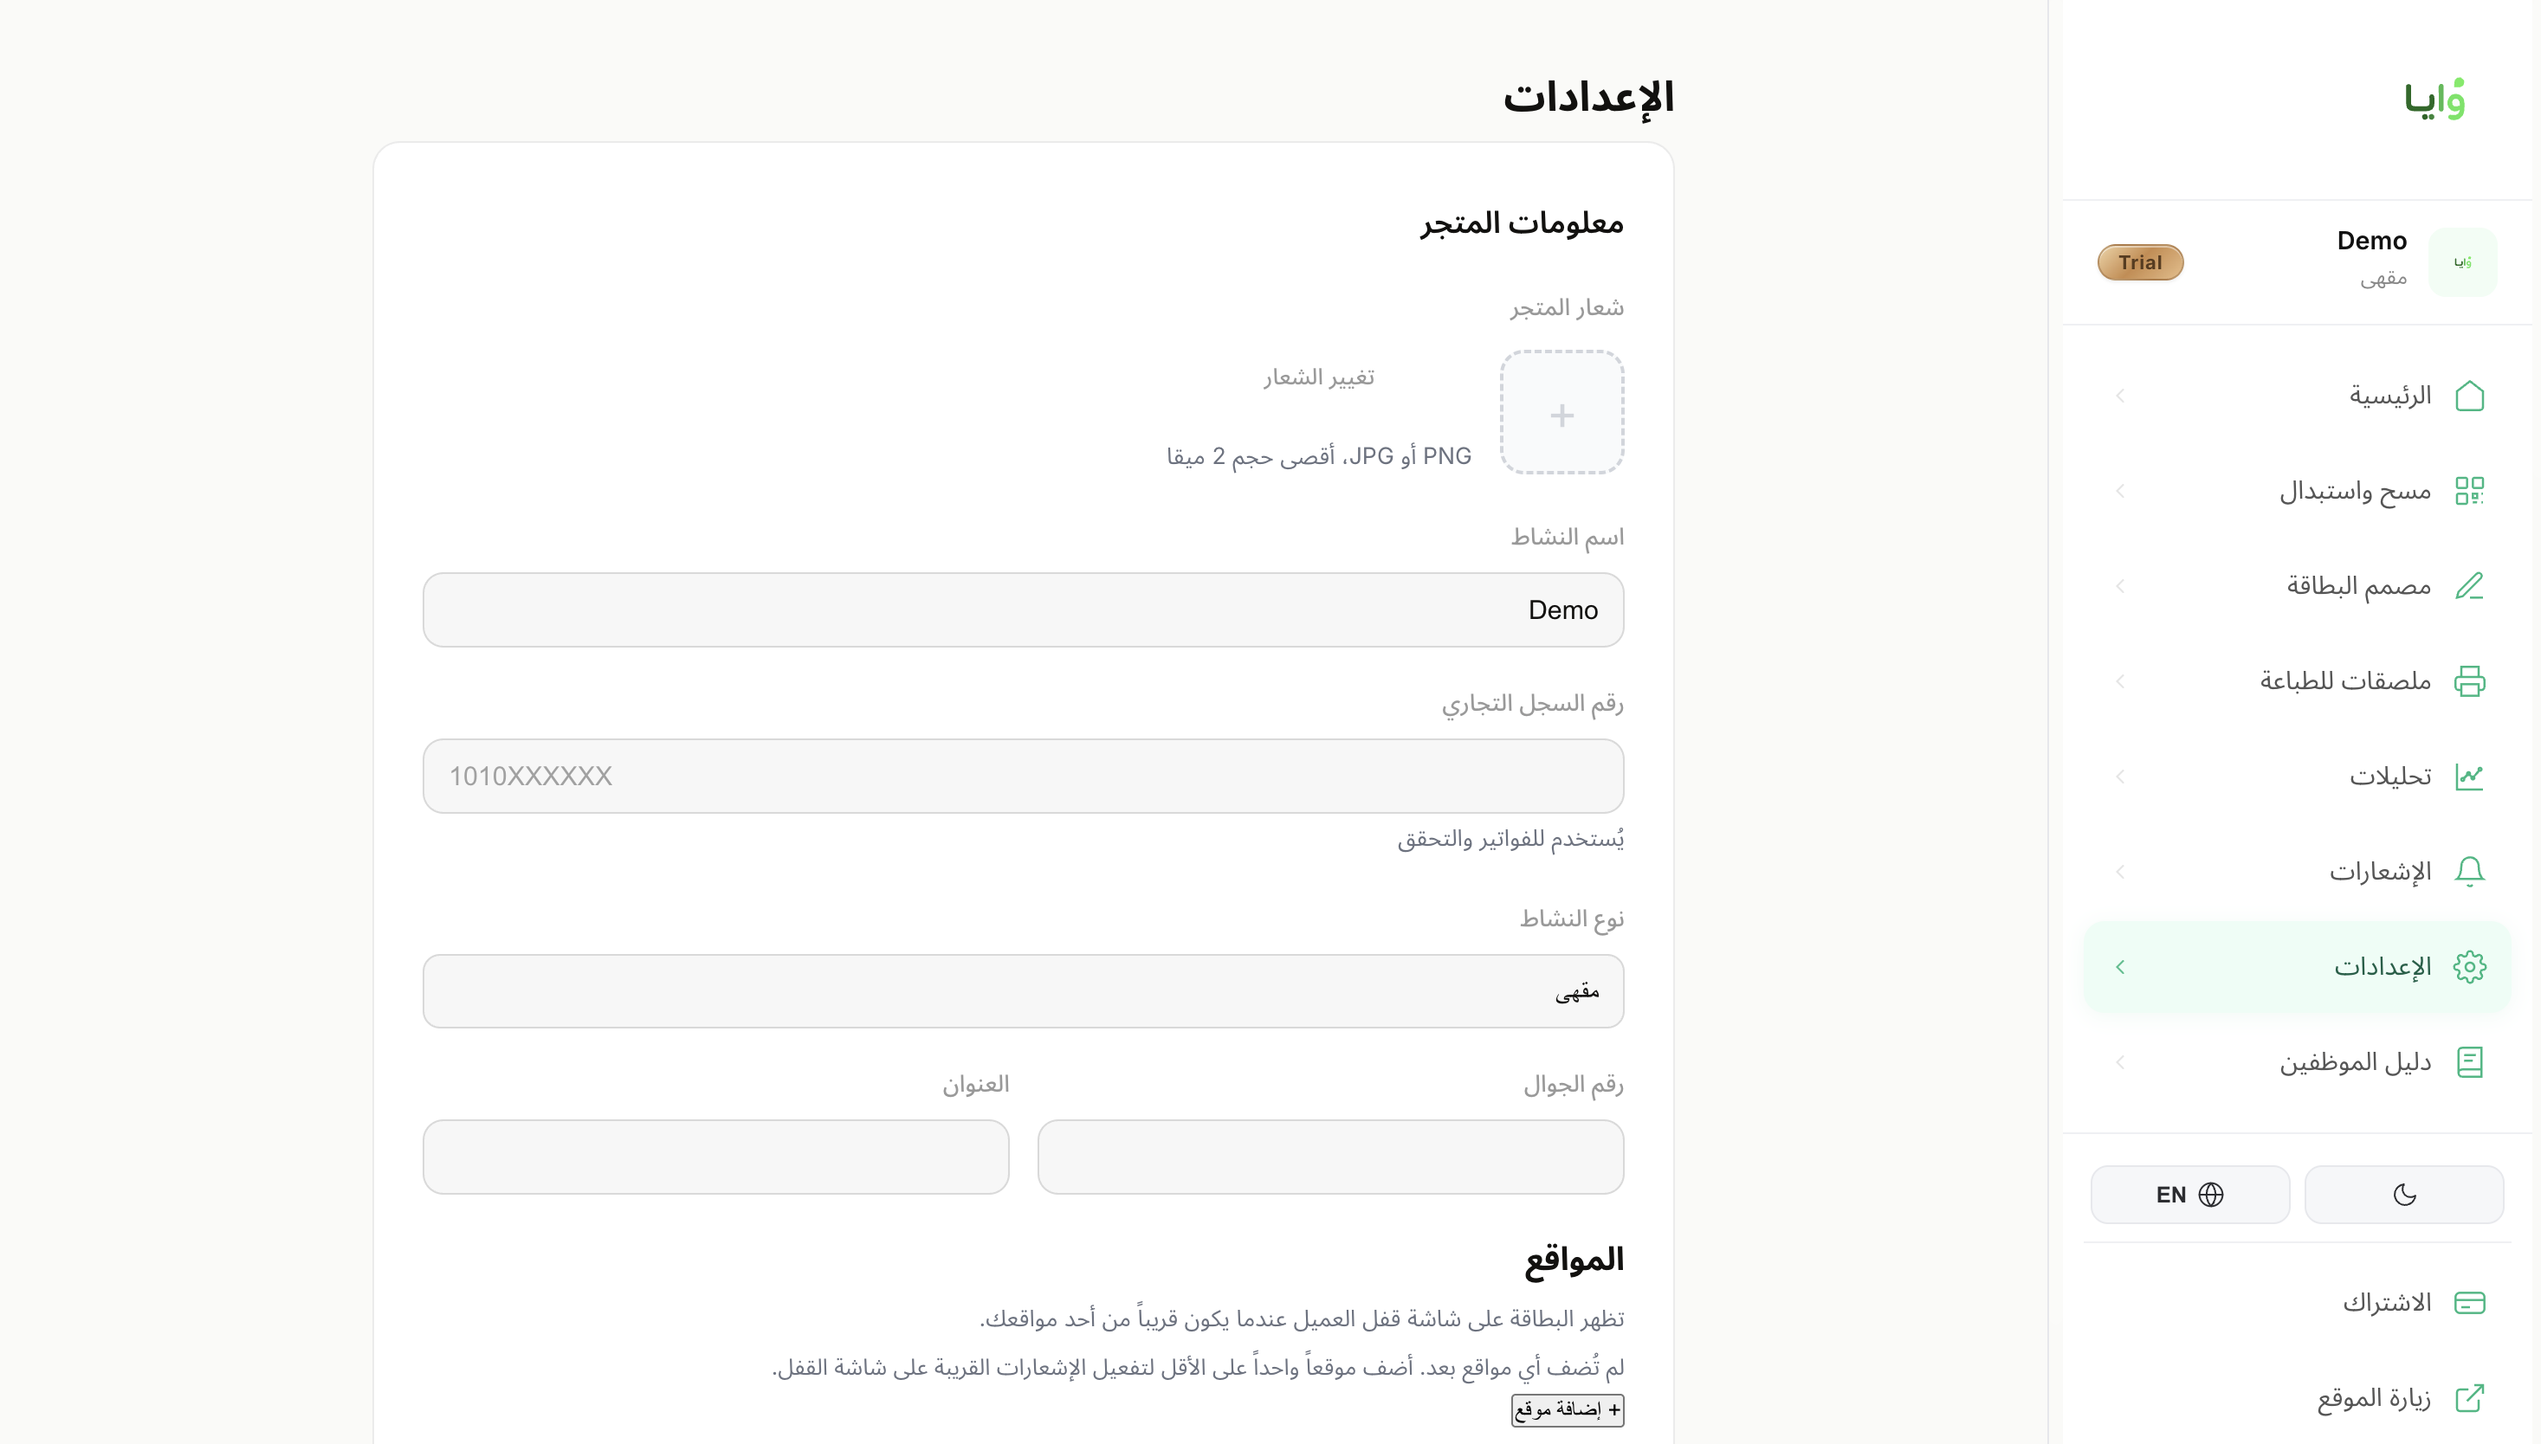Open الرئيسية menu item
Viewport: 2541px width, 1444px height.
click(2298, 396)
